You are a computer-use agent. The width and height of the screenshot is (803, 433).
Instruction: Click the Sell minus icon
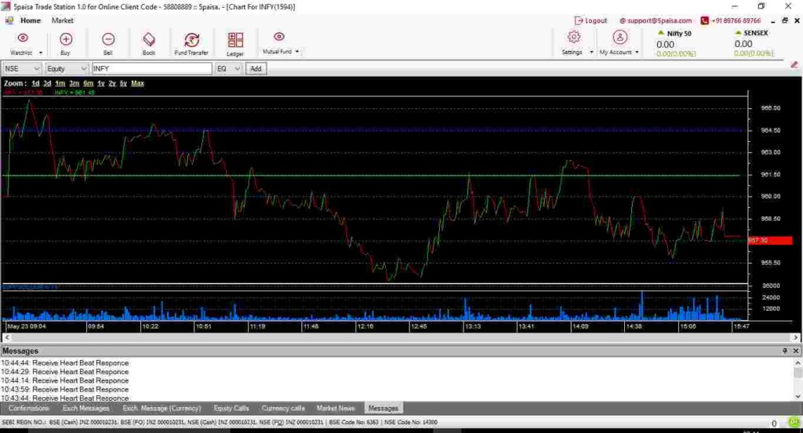108,38
